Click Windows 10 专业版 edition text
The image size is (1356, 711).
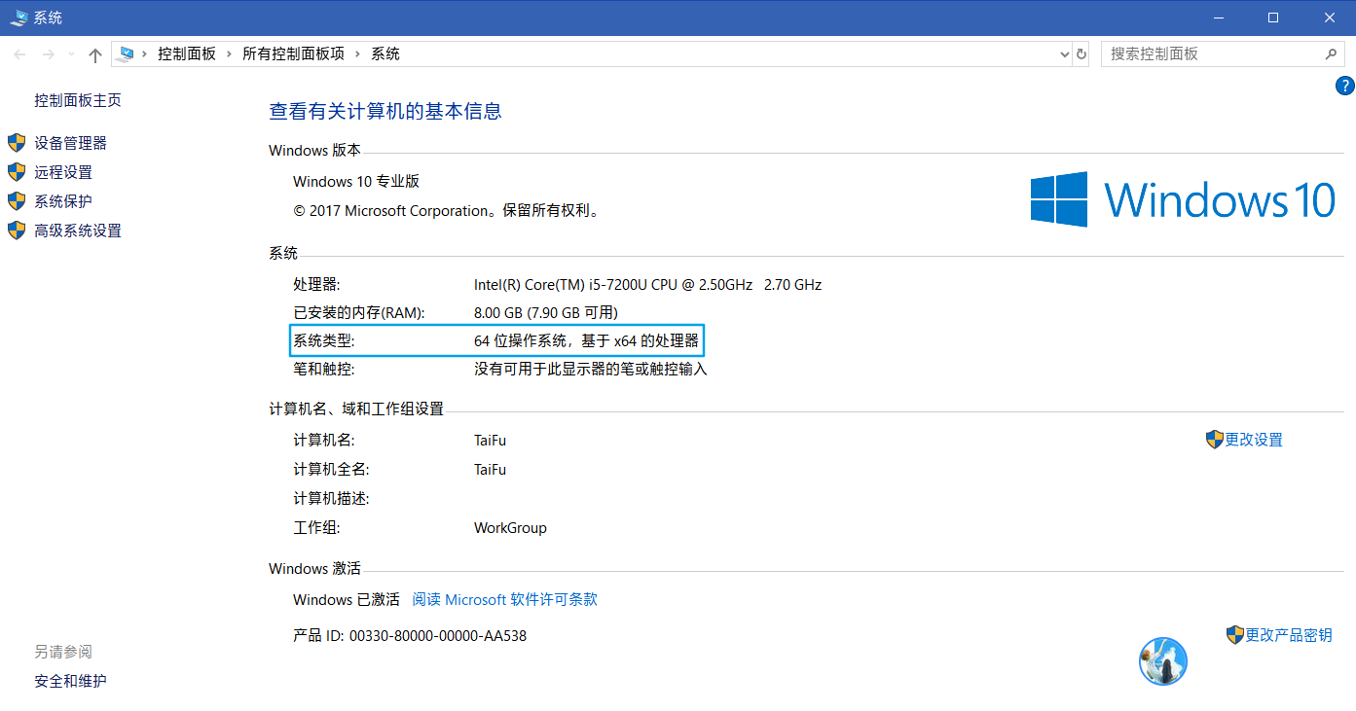(356, 181)
